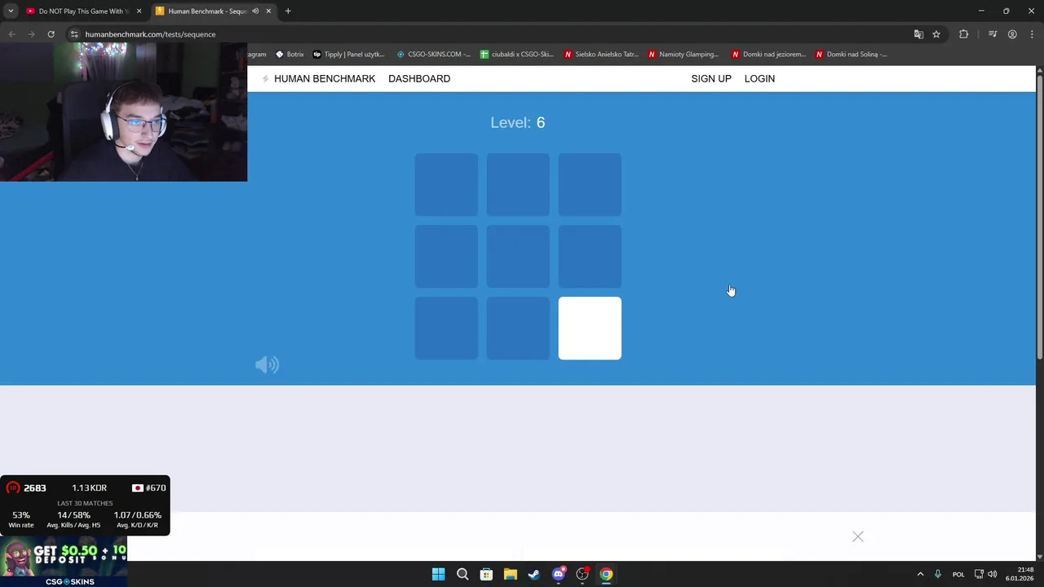Open File Explorer from the taskbar

tap(510, 574)
